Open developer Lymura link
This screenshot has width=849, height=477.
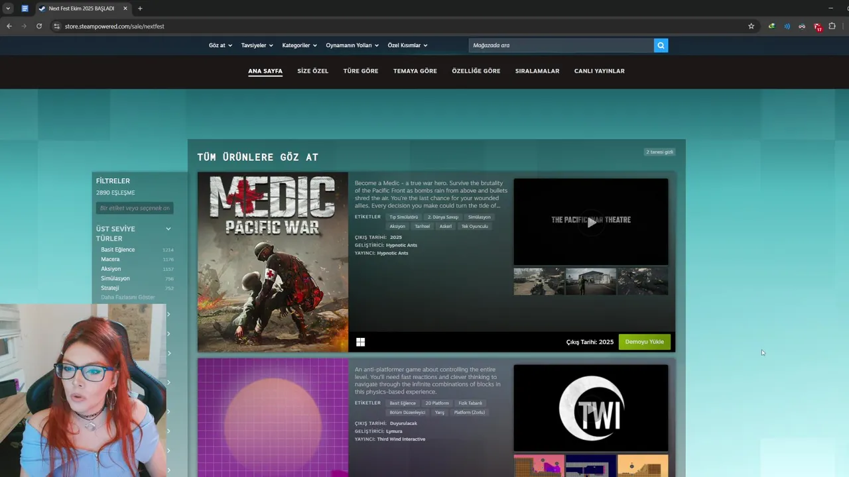pos(394,431)
